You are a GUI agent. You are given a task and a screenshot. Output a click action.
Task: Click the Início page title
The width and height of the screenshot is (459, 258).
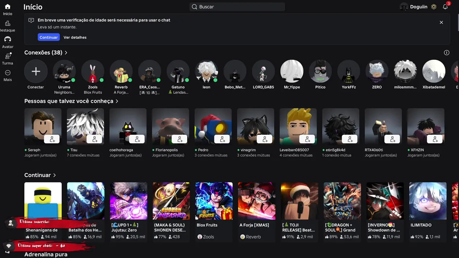point(33,7)
